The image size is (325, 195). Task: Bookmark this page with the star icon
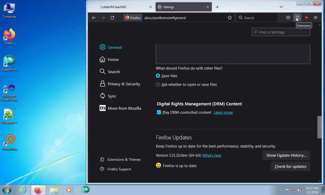pos(230,18)
